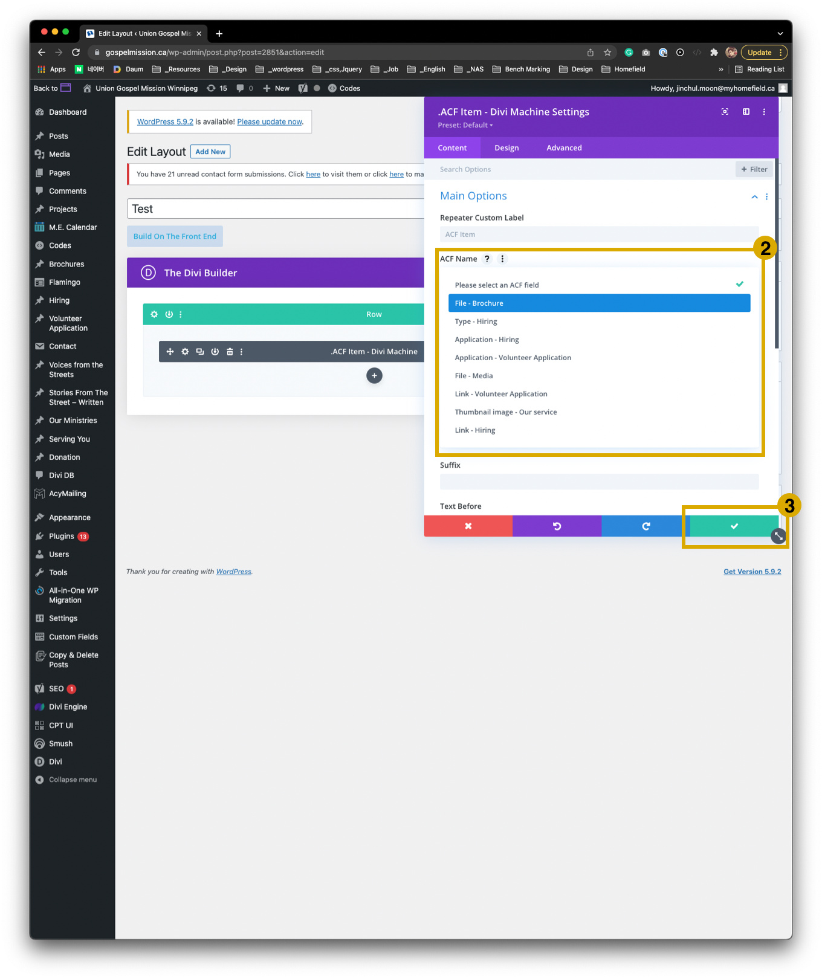Screen dimensions: 822x979
Task: Toggle the settings panel split-view icon
Action: click(x=746, y=112)
